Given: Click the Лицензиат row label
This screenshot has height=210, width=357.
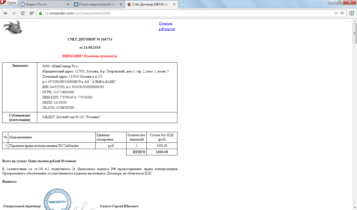Looking at the screenshot, I should pyautogui.click(x=20, y=66).
